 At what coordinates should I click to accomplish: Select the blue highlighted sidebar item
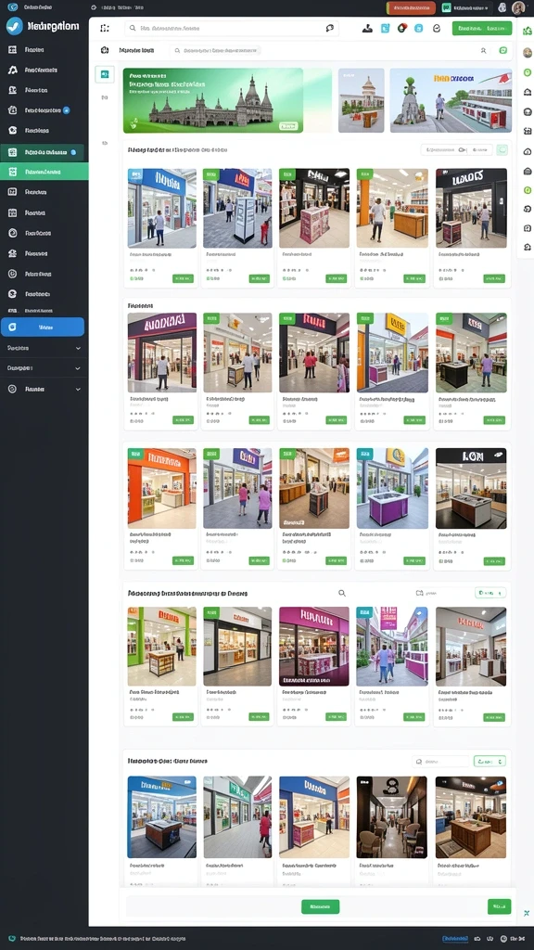pyautogui.click(x=43, y=327)
